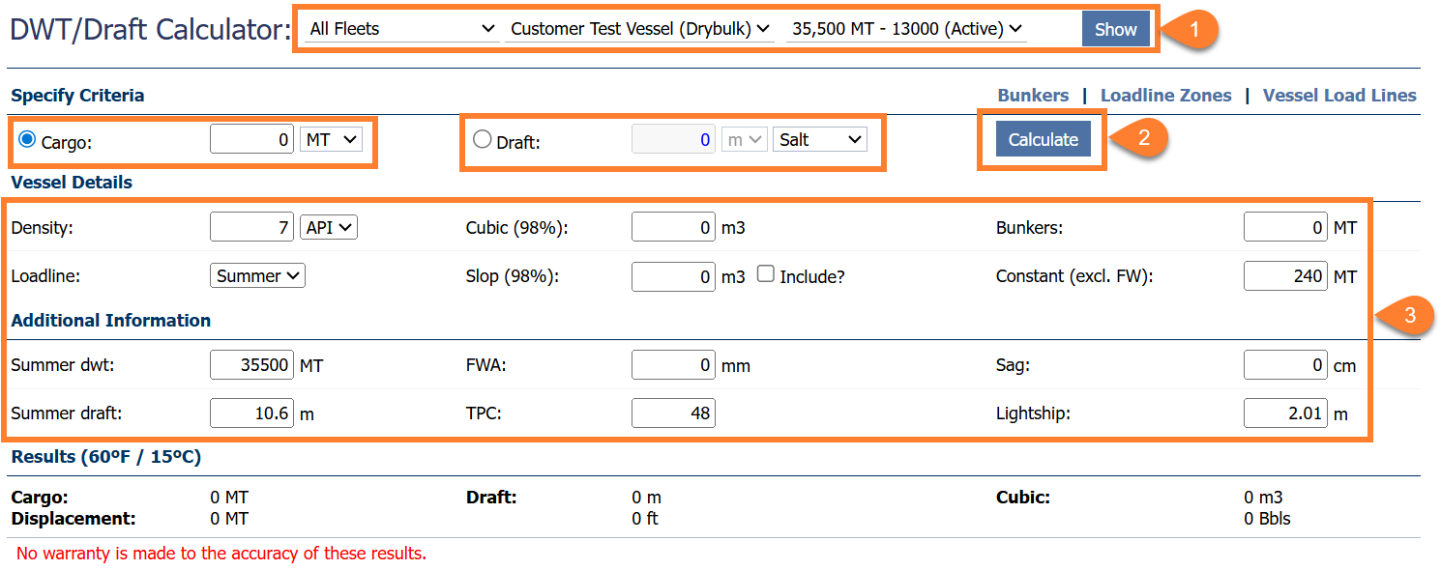Open the 35,500 MT deadweight dropdown
Screen dimensions: 1441x570
pyautogui.click(x=907, y=29)
